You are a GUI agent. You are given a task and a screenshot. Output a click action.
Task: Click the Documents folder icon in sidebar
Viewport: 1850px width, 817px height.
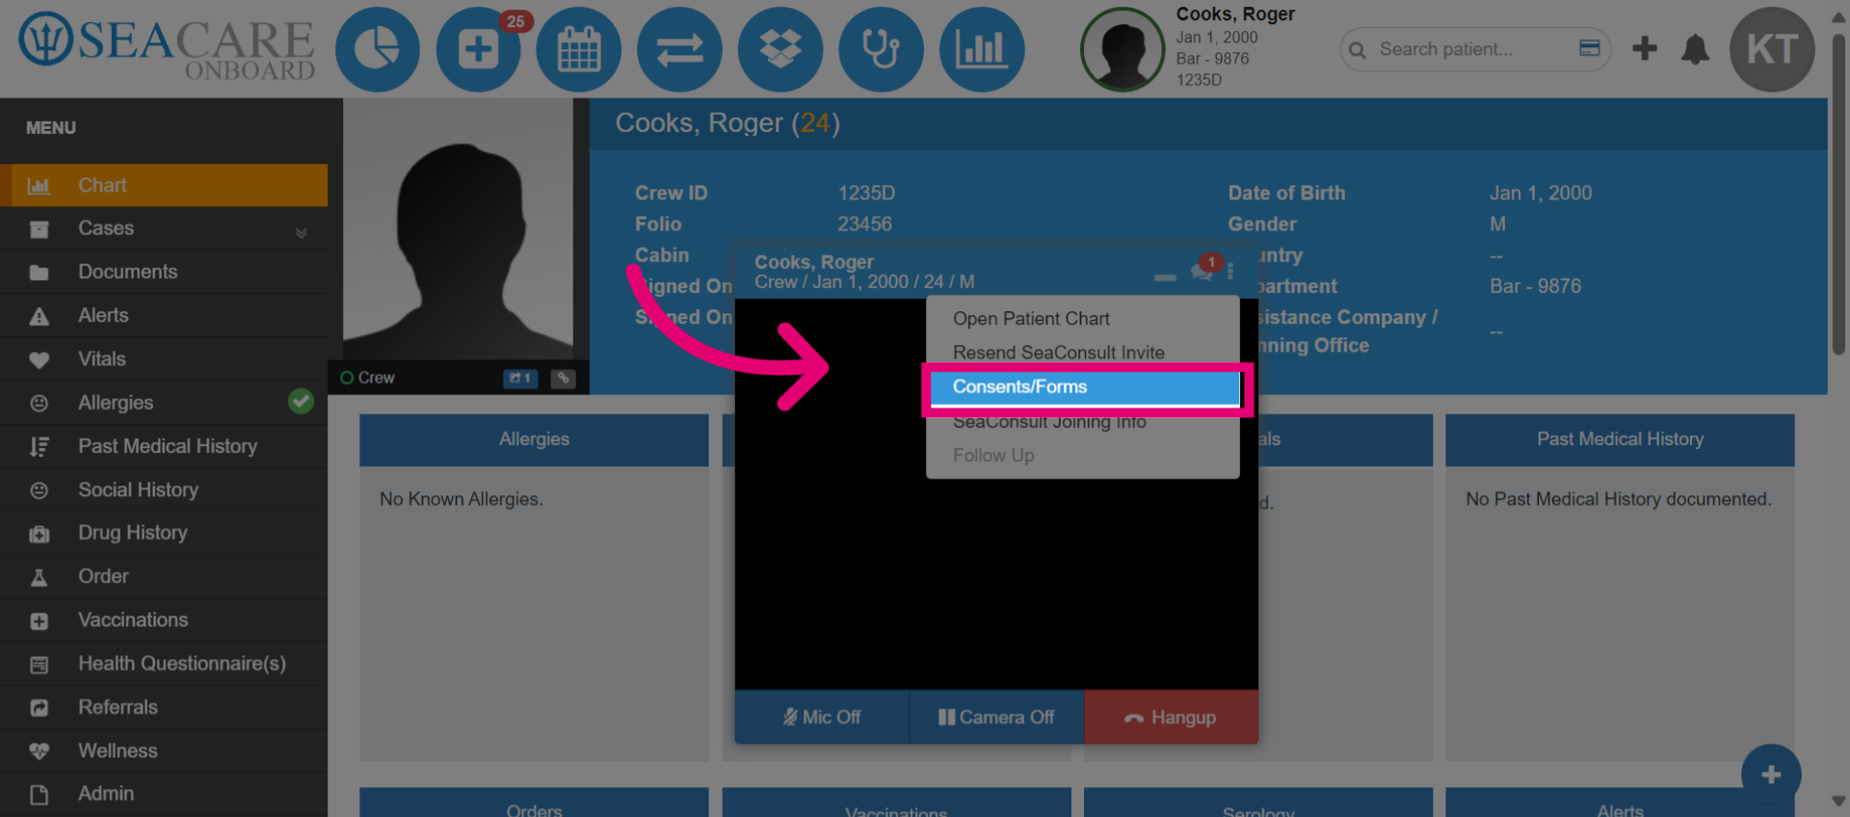click(39, 273)
